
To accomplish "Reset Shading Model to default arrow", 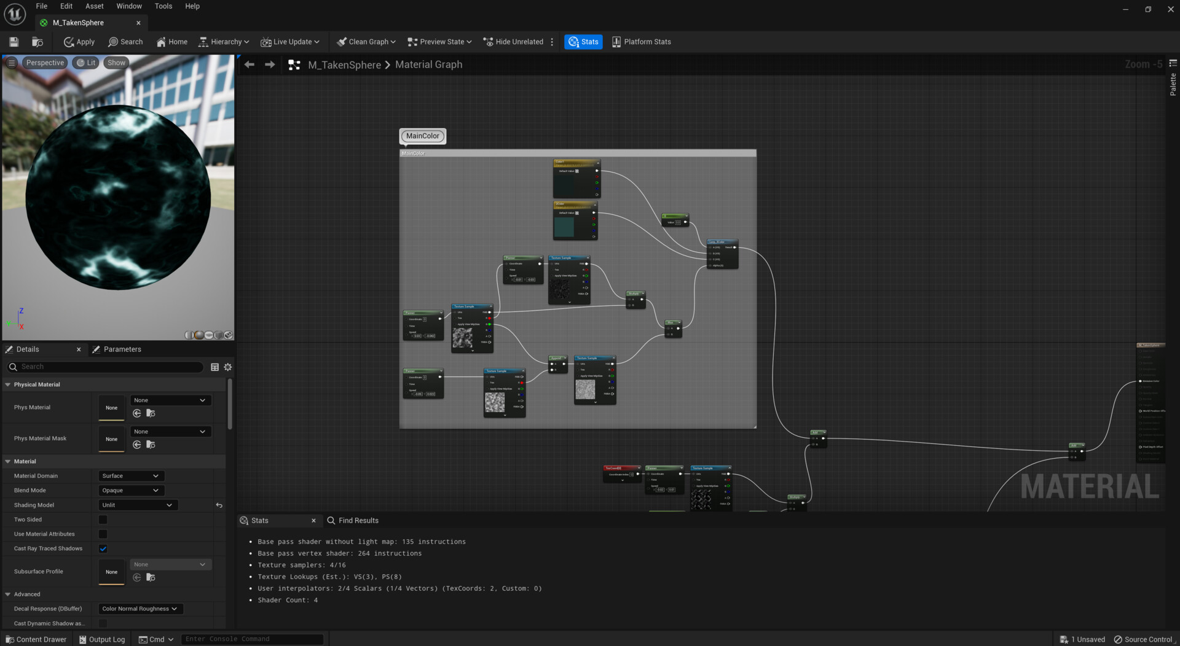I will pyautogui.click(x=219, y=505).
